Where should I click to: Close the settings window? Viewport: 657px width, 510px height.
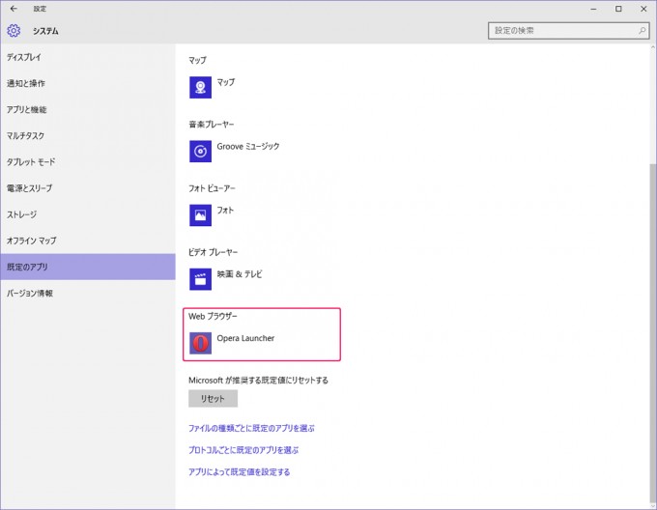click(643, 9)
